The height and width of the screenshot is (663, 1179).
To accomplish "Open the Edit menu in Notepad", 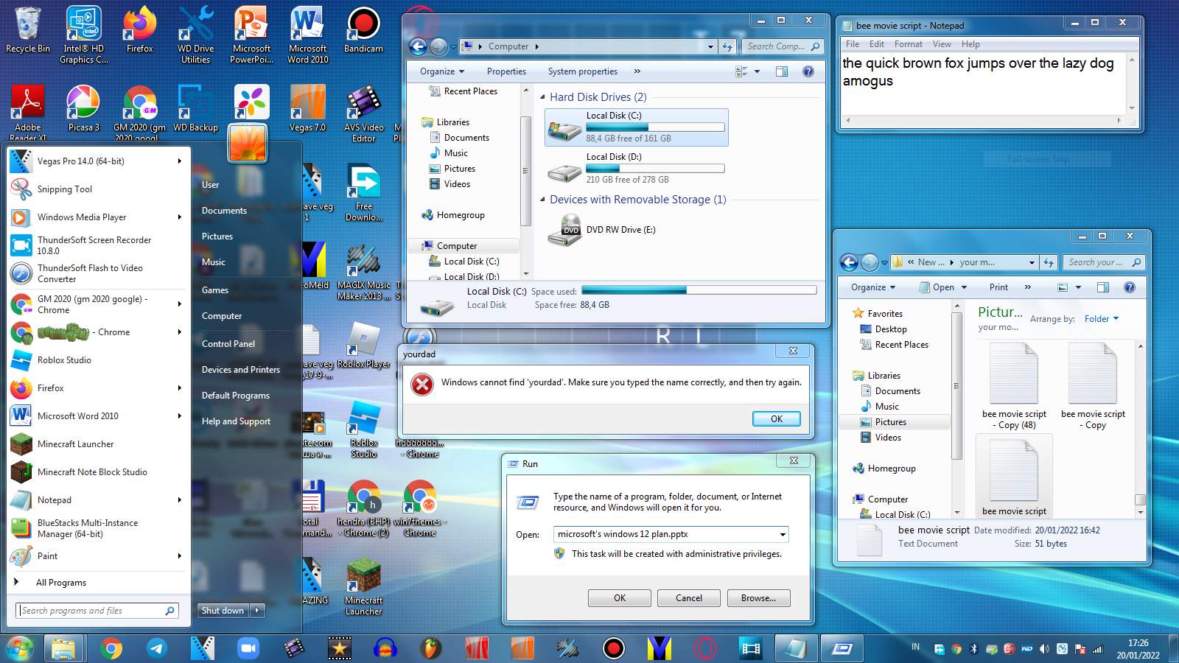I will tap(876, 43).
